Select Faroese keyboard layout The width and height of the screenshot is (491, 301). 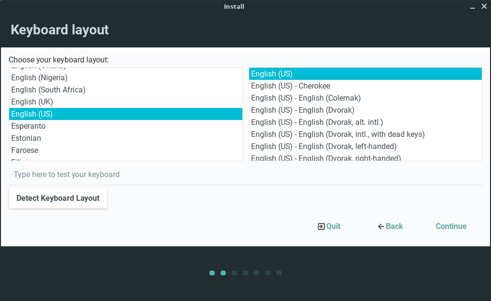point(25,150)
